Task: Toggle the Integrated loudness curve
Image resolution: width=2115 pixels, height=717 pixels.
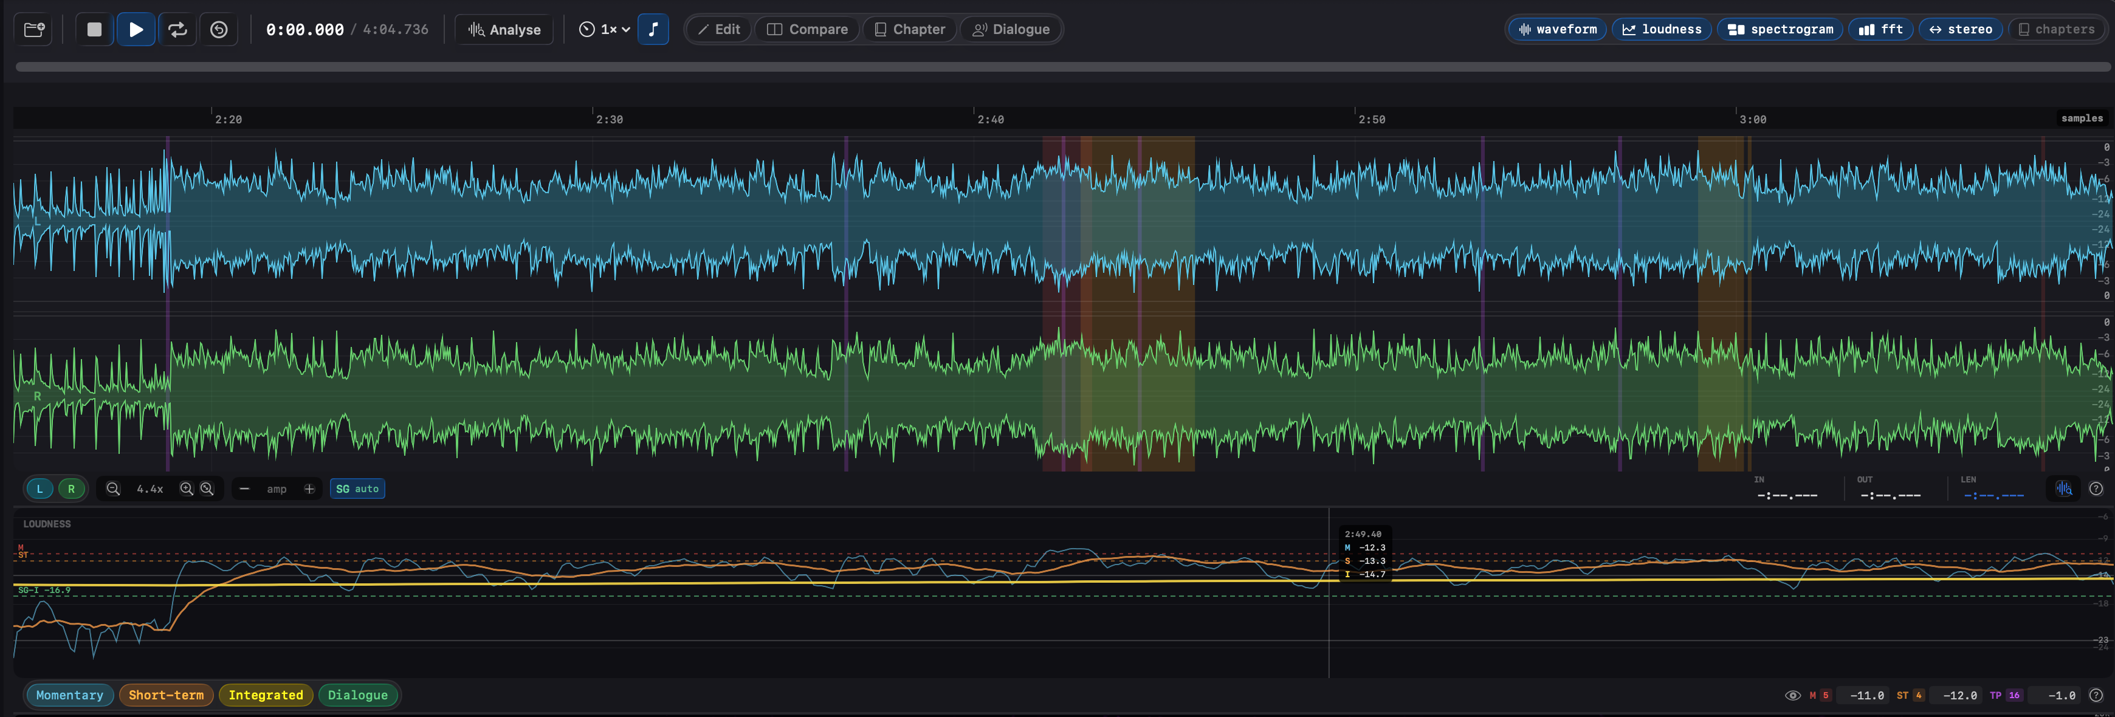Action: pyautogui.click(x=266, y=696)
